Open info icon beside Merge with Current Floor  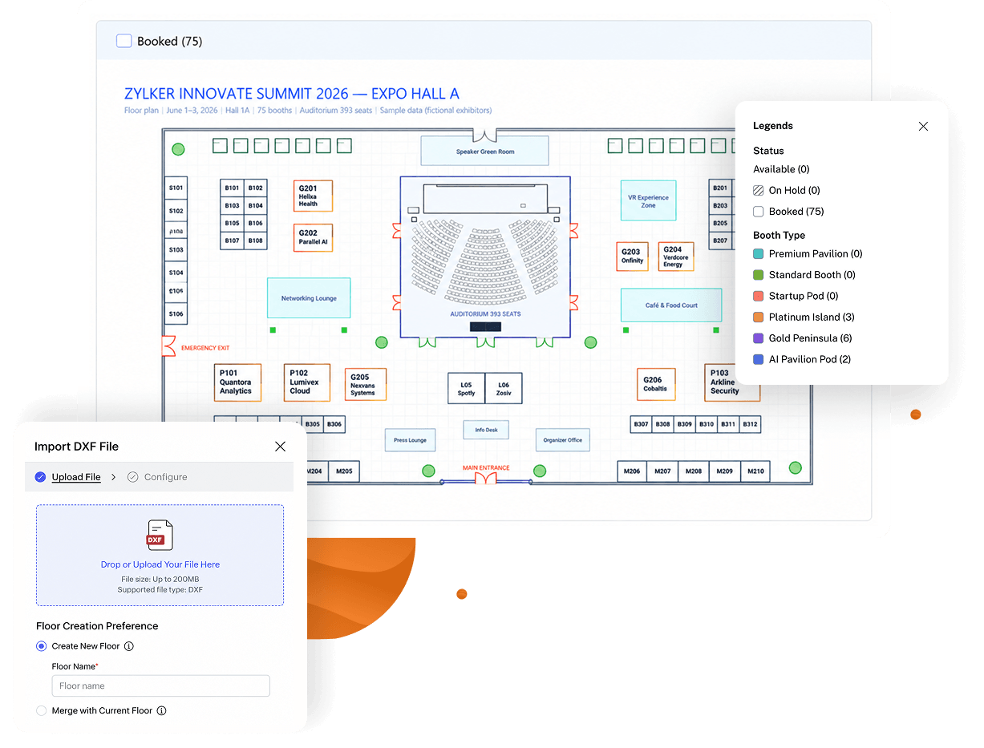point(161,710)
